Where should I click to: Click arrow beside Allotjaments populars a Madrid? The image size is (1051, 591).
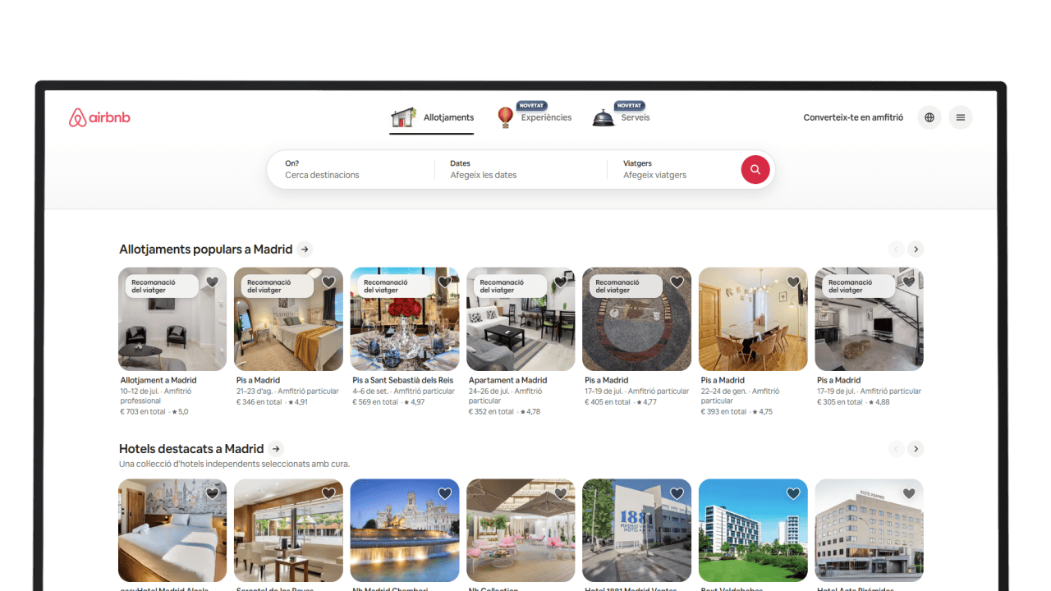pos(305,250)
